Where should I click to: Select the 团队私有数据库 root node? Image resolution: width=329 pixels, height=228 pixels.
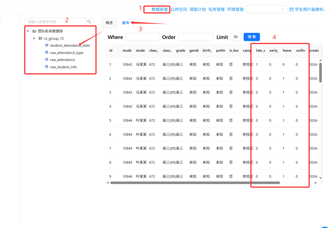coord(50,31)
